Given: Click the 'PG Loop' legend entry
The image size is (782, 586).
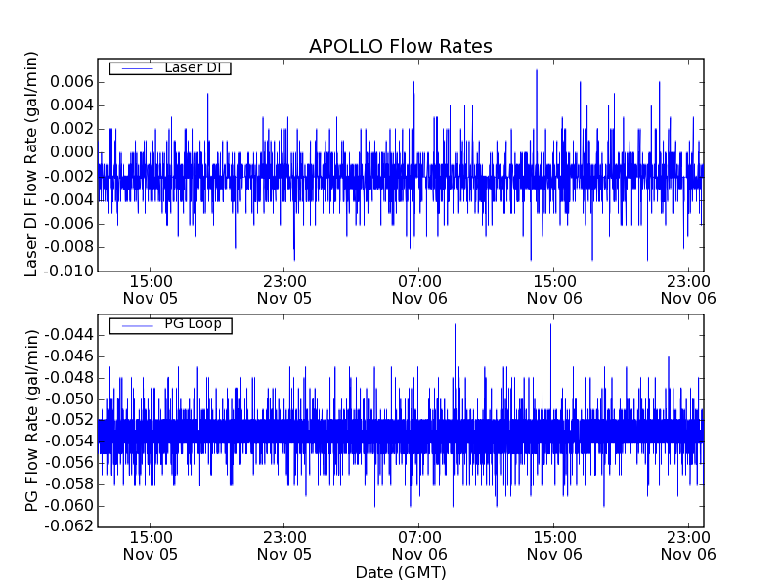Looking at the screenshot, I should (170, 325).
